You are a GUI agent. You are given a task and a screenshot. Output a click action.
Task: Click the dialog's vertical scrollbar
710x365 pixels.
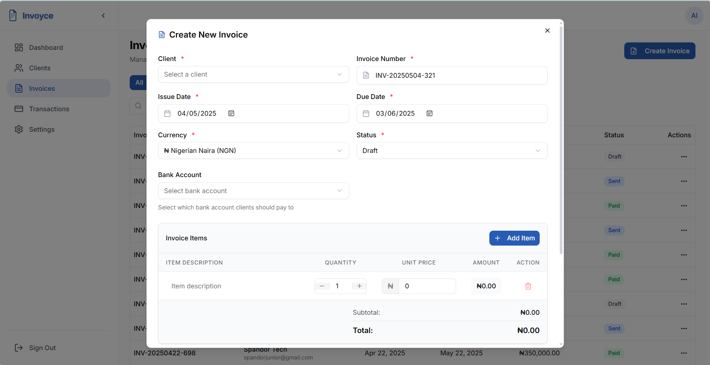click(x=561, y=140)
